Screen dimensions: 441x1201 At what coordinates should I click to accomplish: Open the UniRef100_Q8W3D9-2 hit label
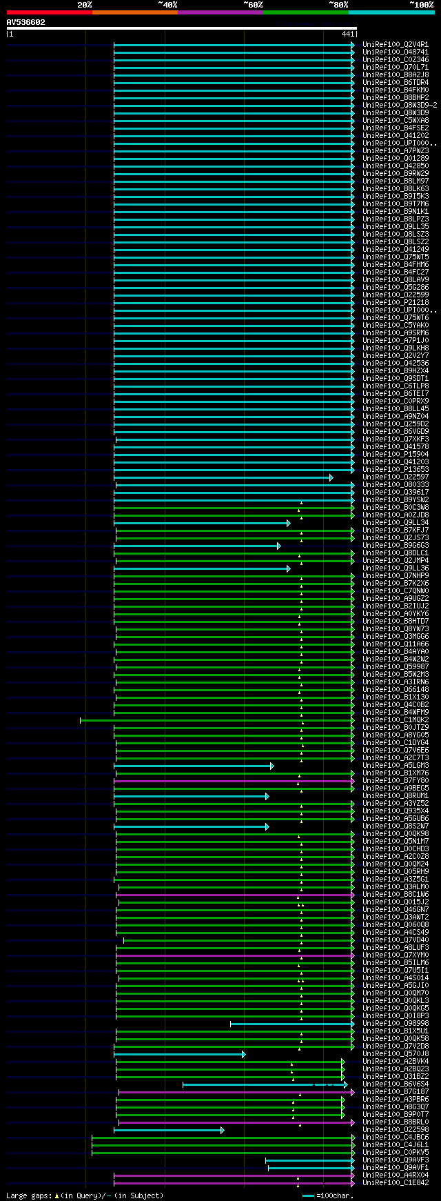(400, 105)
